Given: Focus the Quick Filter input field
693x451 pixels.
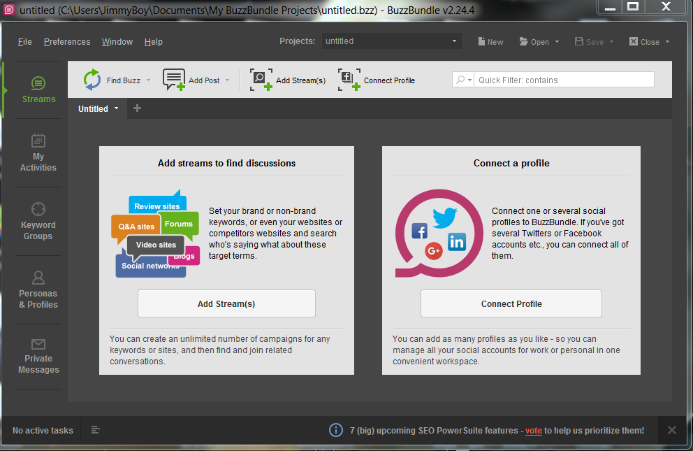Looking at the screenshot, I should (x=564, y=80).
